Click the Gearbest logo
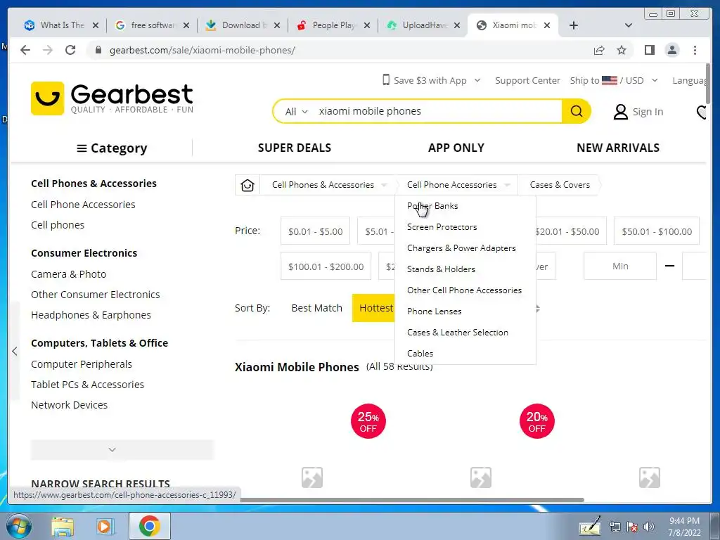The height and width of the screenshot is (540, 720). click(x=112, y=98)
